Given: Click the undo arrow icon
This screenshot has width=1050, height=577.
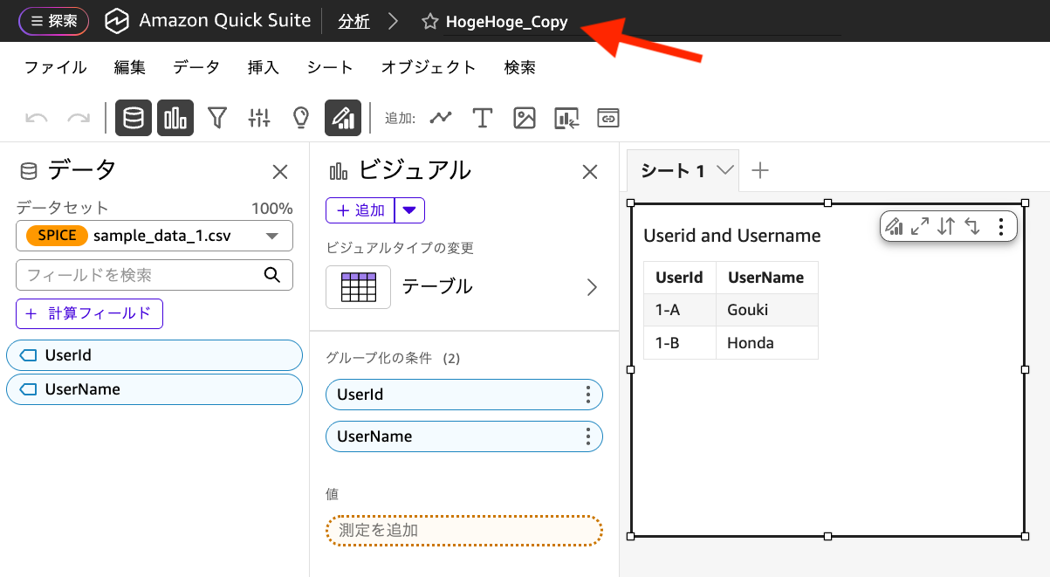Looking at the screenshot, I should (x=36, y=117).
